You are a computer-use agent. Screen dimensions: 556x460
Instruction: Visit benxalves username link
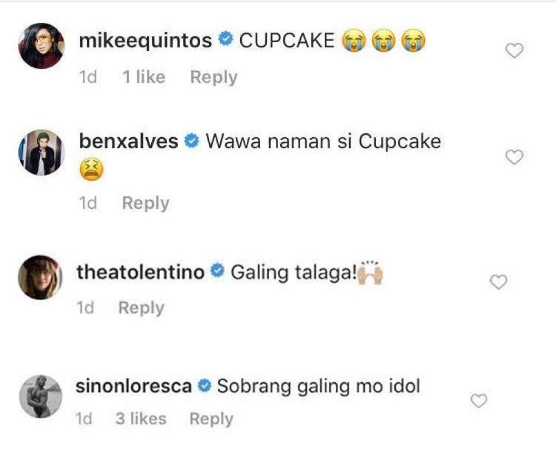(129, 142)
